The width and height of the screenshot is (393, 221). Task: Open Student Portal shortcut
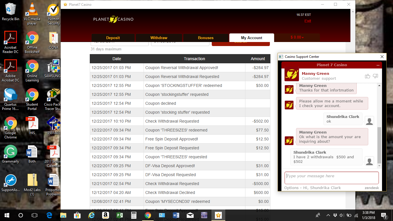[32, 99]
